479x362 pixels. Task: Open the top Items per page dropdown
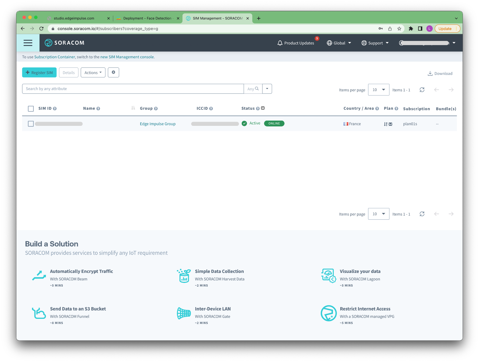(379, 90)
